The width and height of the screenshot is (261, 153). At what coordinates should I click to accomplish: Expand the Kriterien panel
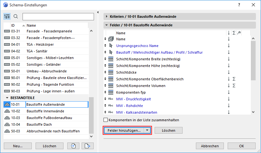[107, 16]
